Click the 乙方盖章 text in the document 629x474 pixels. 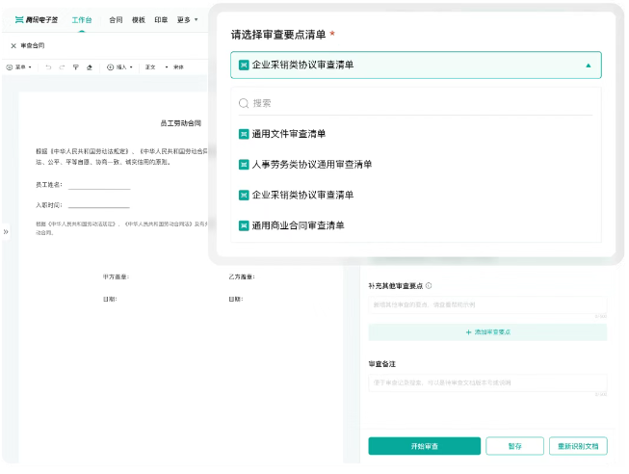click(x=242, y=276)
